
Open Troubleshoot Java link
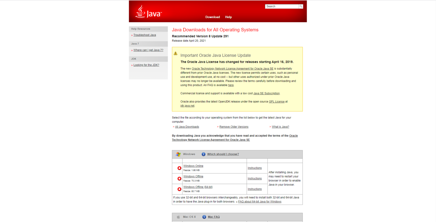[x=145, y=35]
